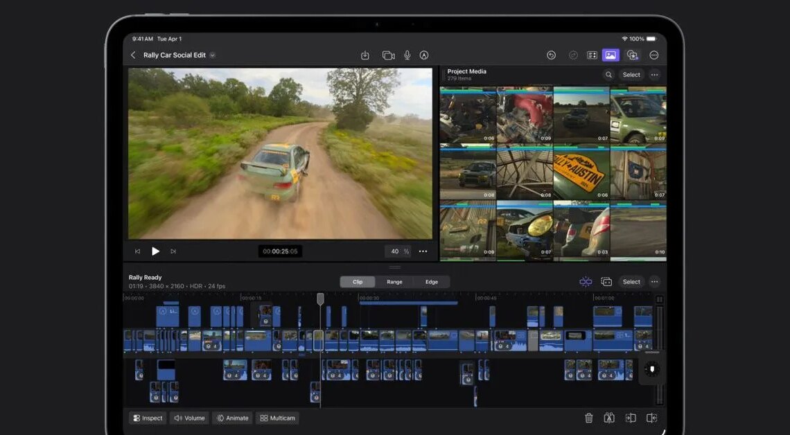Enable the Volume control panel

tap(188, 418)
